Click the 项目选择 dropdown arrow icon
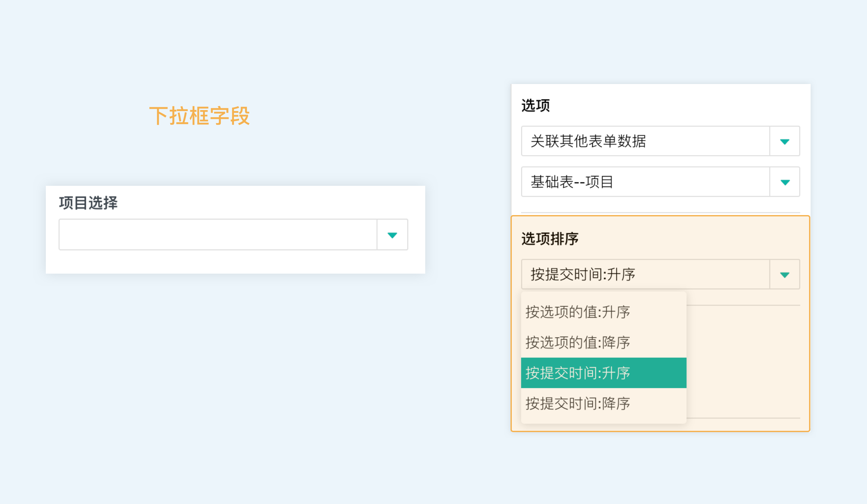 pos(392,235)
